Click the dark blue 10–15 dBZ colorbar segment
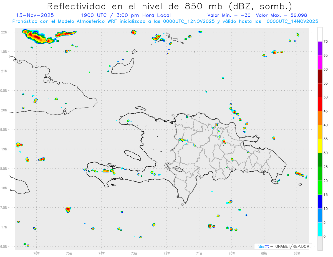 click(x=320, y=202)
